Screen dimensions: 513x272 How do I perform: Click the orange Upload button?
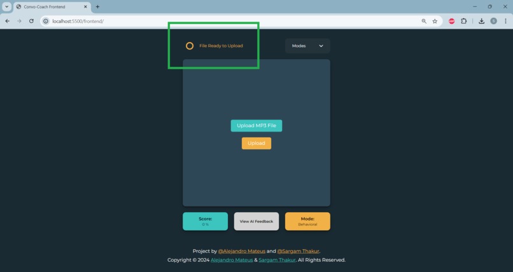[x=256, y=144]
